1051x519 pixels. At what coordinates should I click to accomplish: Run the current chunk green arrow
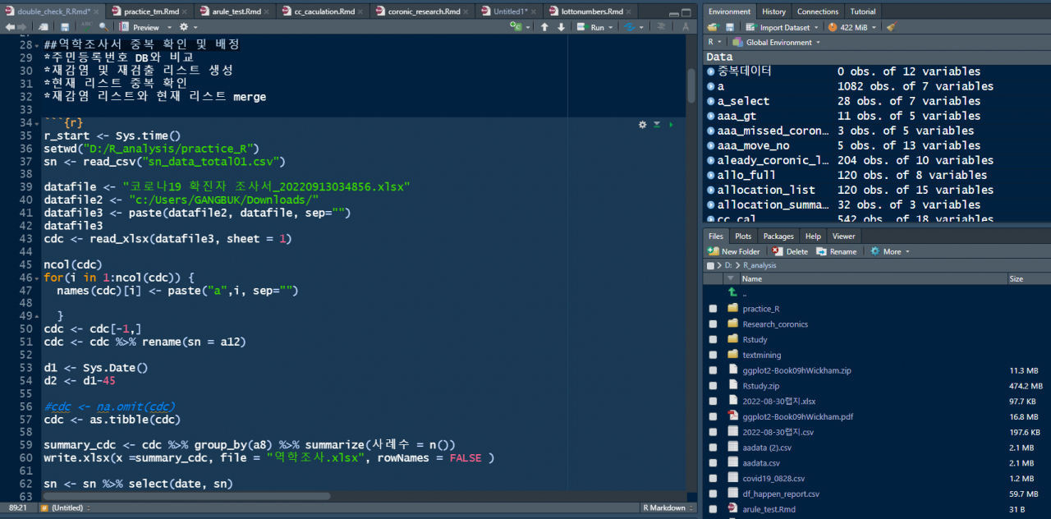click(671, 124)
